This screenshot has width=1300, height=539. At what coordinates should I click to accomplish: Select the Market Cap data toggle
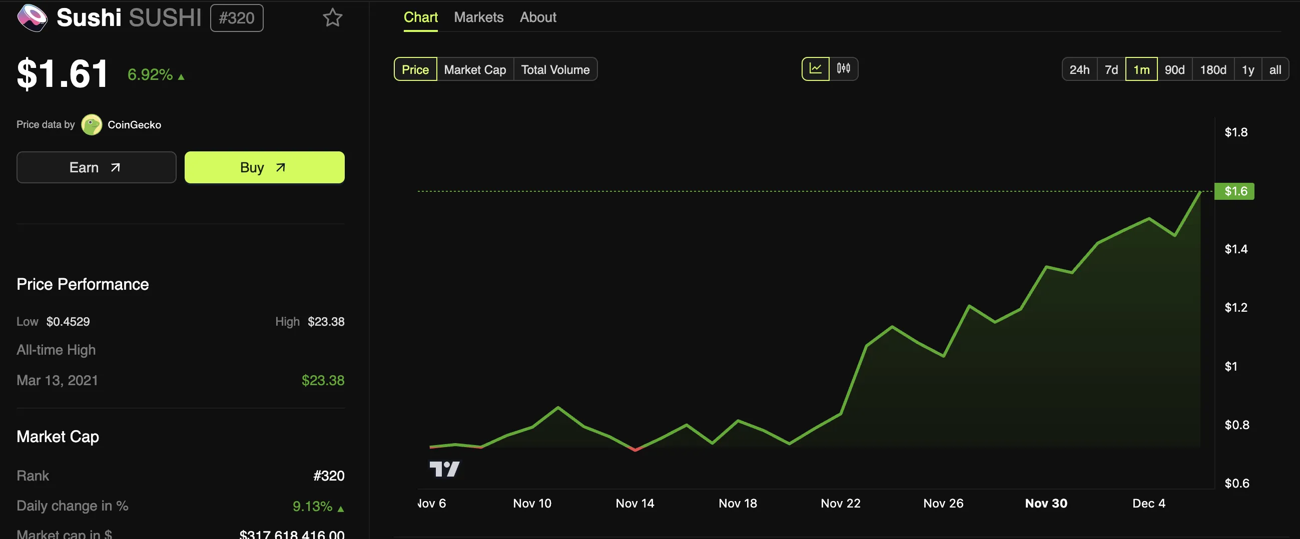(475, 69)
